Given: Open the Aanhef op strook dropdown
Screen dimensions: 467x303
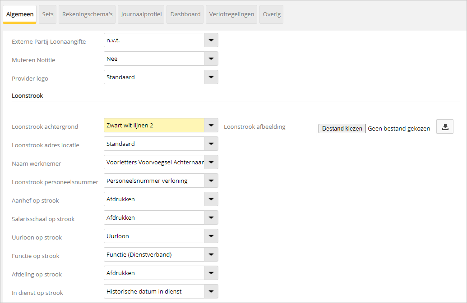Looking at the screenshot, I should pos(211,199).
